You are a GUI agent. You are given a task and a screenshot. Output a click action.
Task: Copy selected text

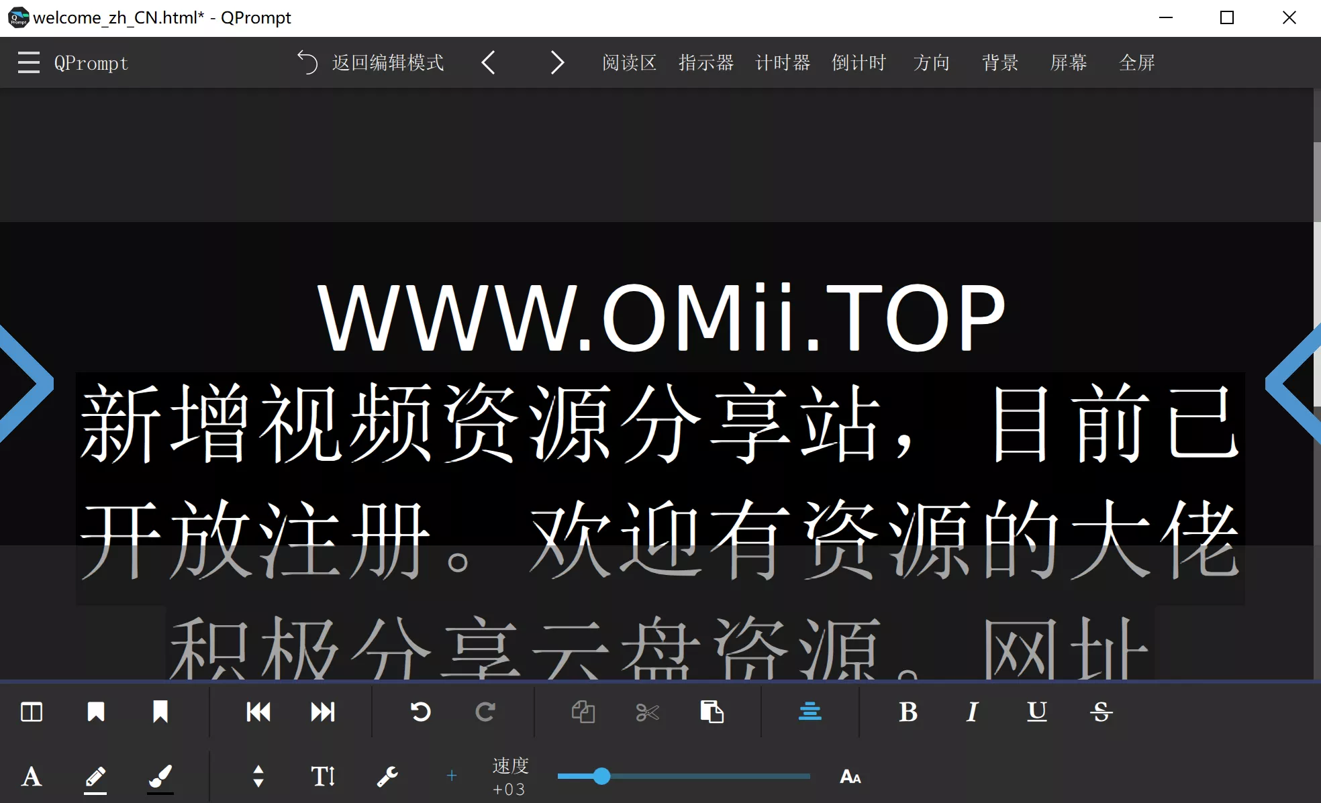point(583,712)
